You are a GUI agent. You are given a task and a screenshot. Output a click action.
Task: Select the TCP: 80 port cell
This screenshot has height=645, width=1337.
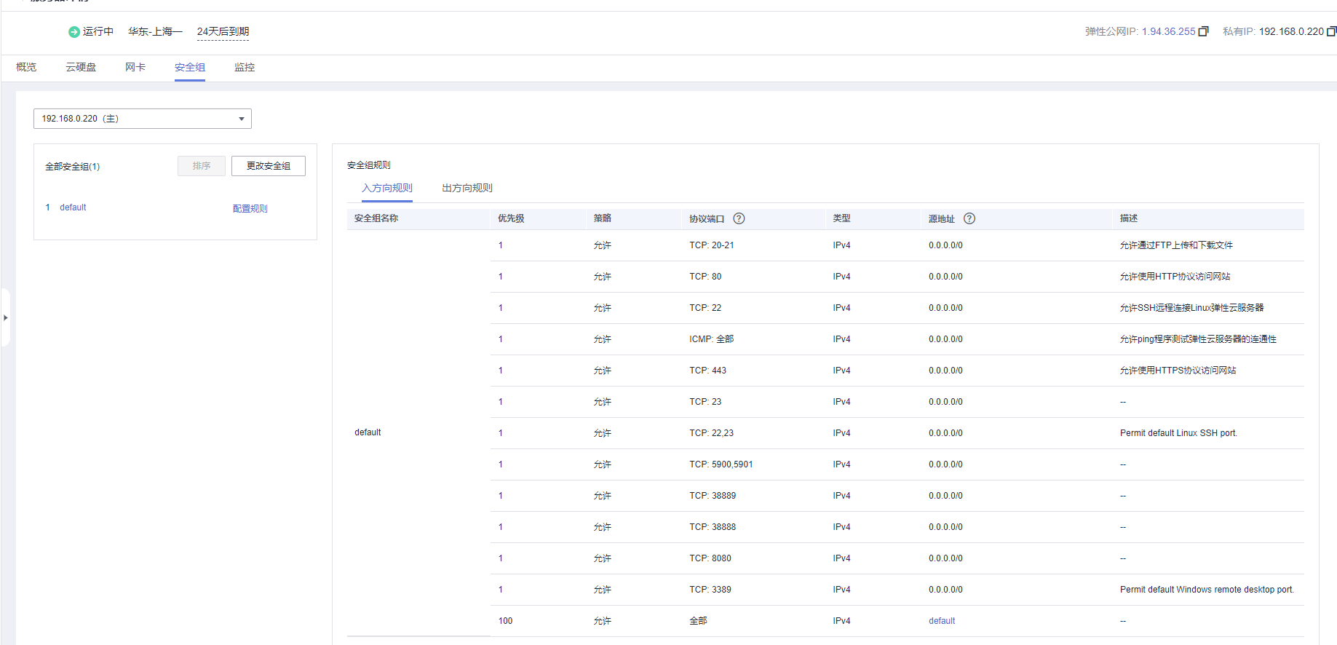(705, 277)
